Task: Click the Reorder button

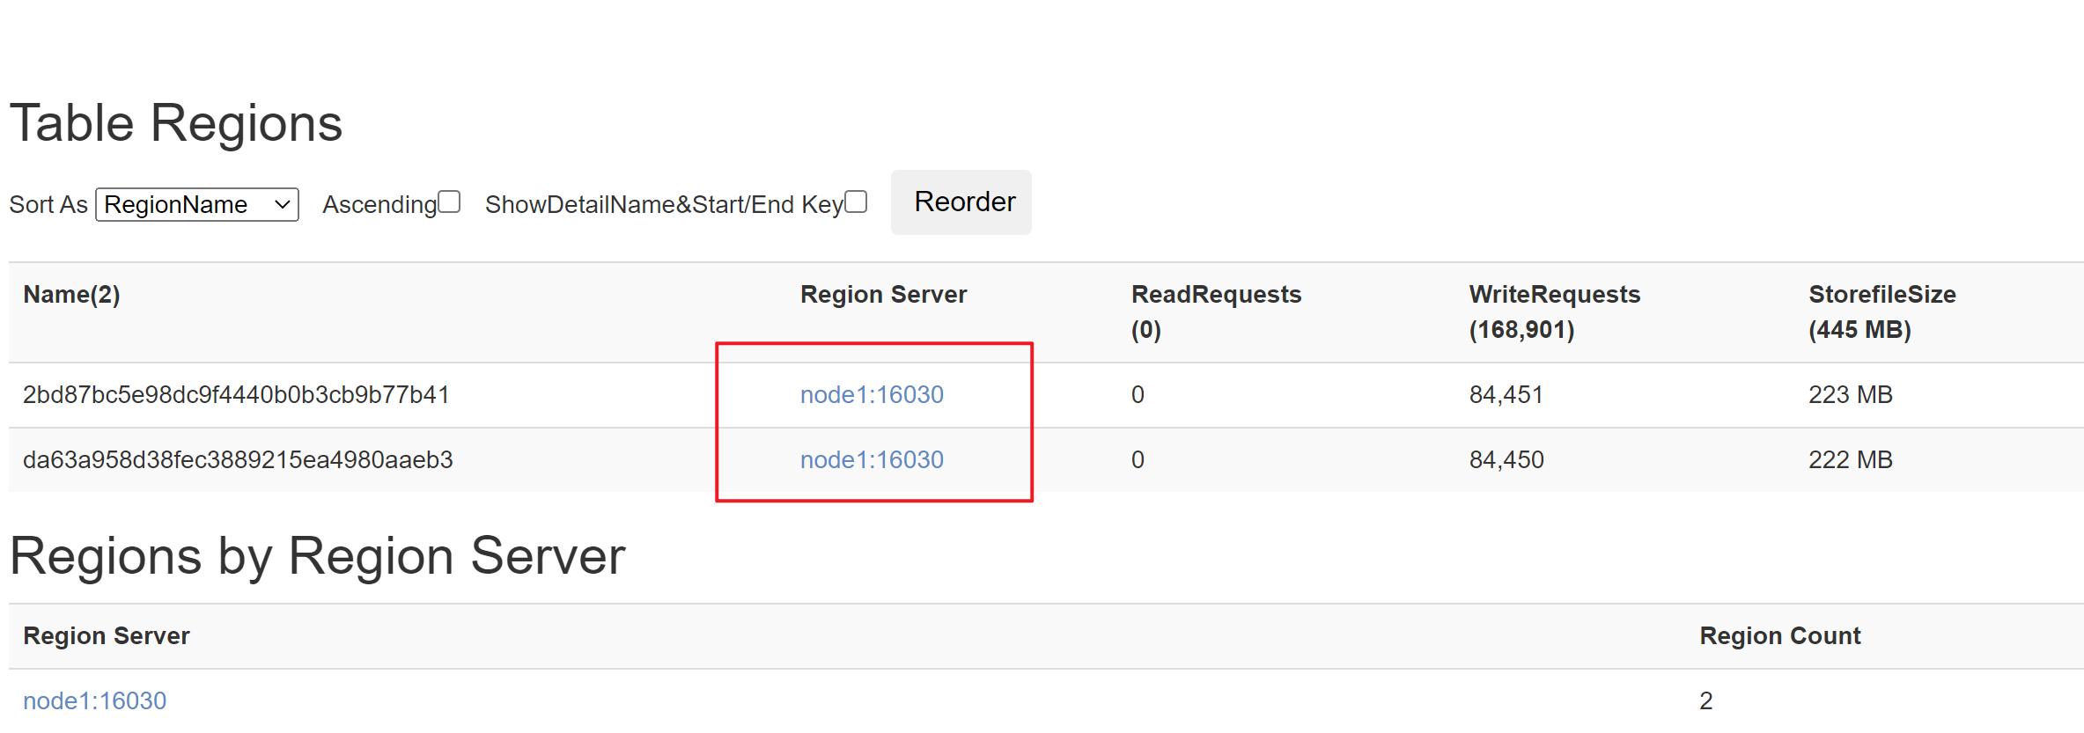Action: (x=961, y=202)
